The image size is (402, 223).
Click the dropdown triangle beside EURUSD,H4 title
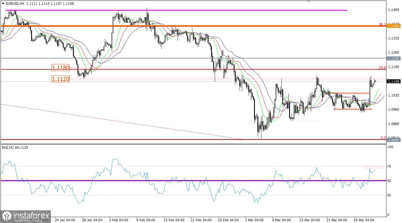coord(3,4)
